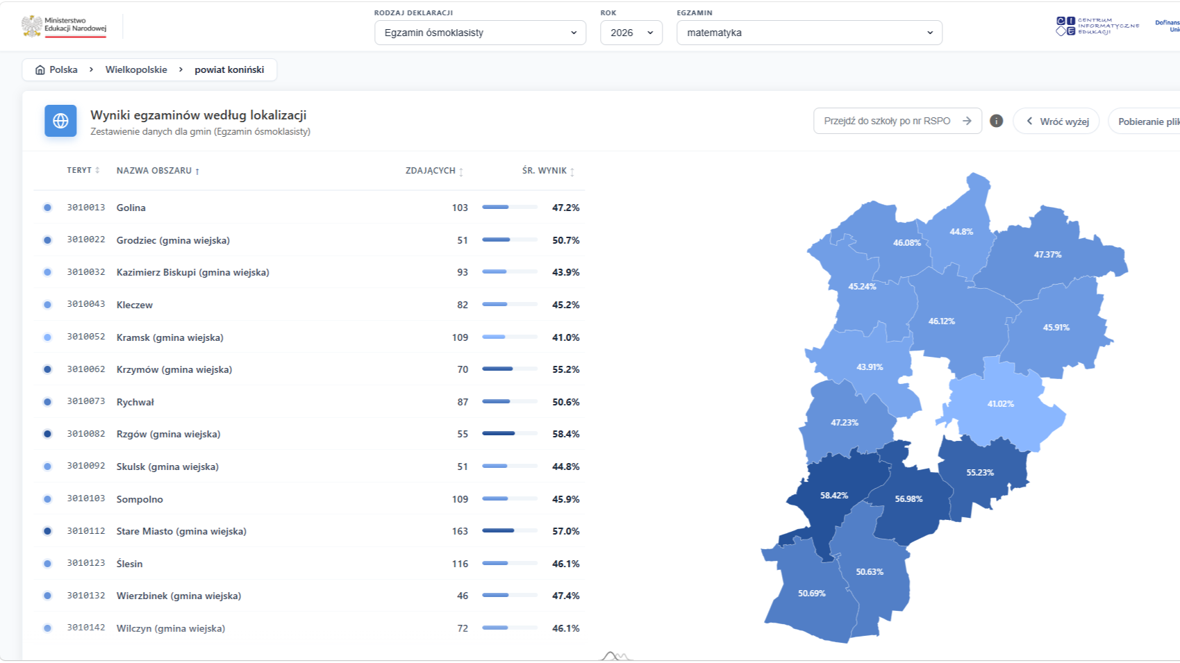Click the info icon next to RSPO field
This screenshot has width=1180, height=663.
[x=996, y=121]
